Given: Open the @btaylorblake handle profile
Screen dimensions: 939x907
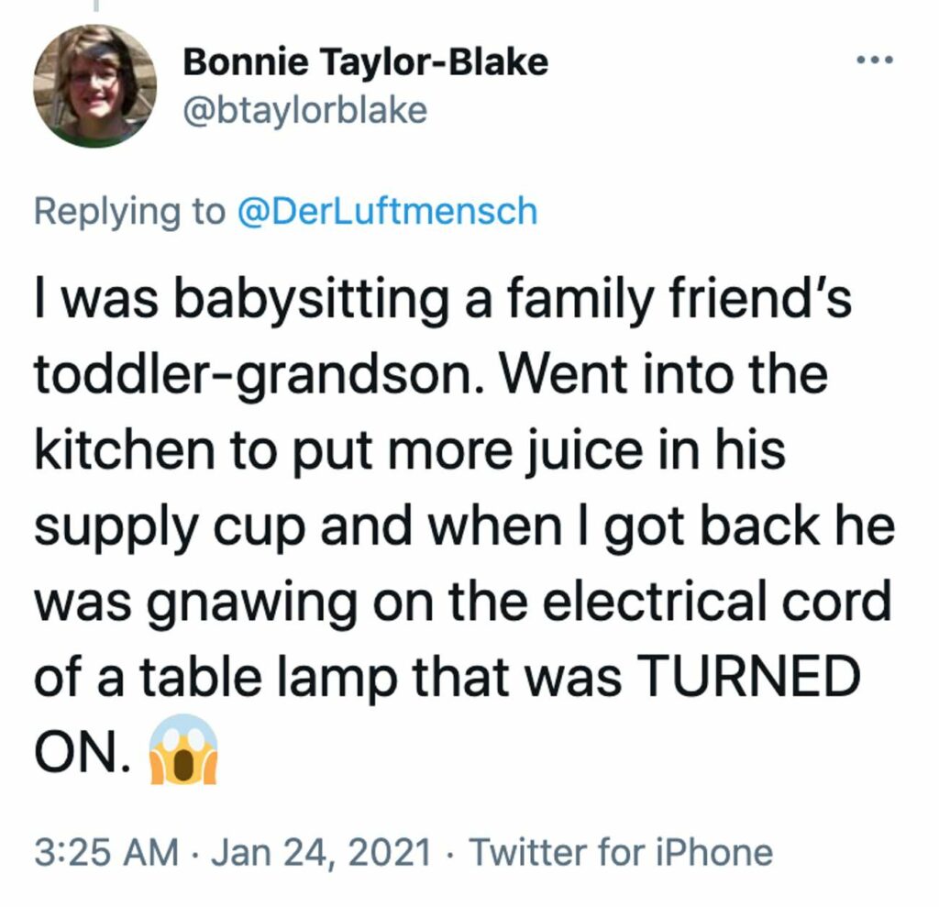Looking at the screenshot, I should pos(304,110).
